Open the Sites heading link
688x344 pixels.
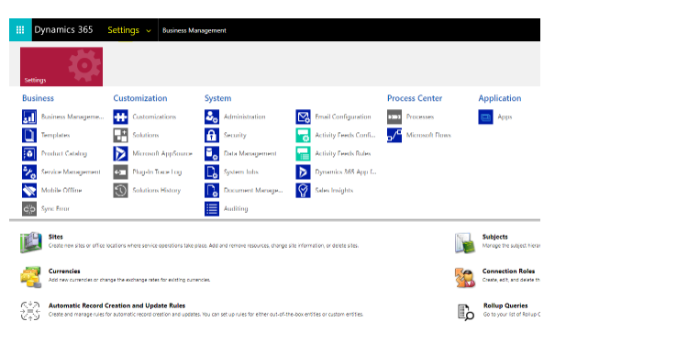pyautogui.click(x=56, y=237)
